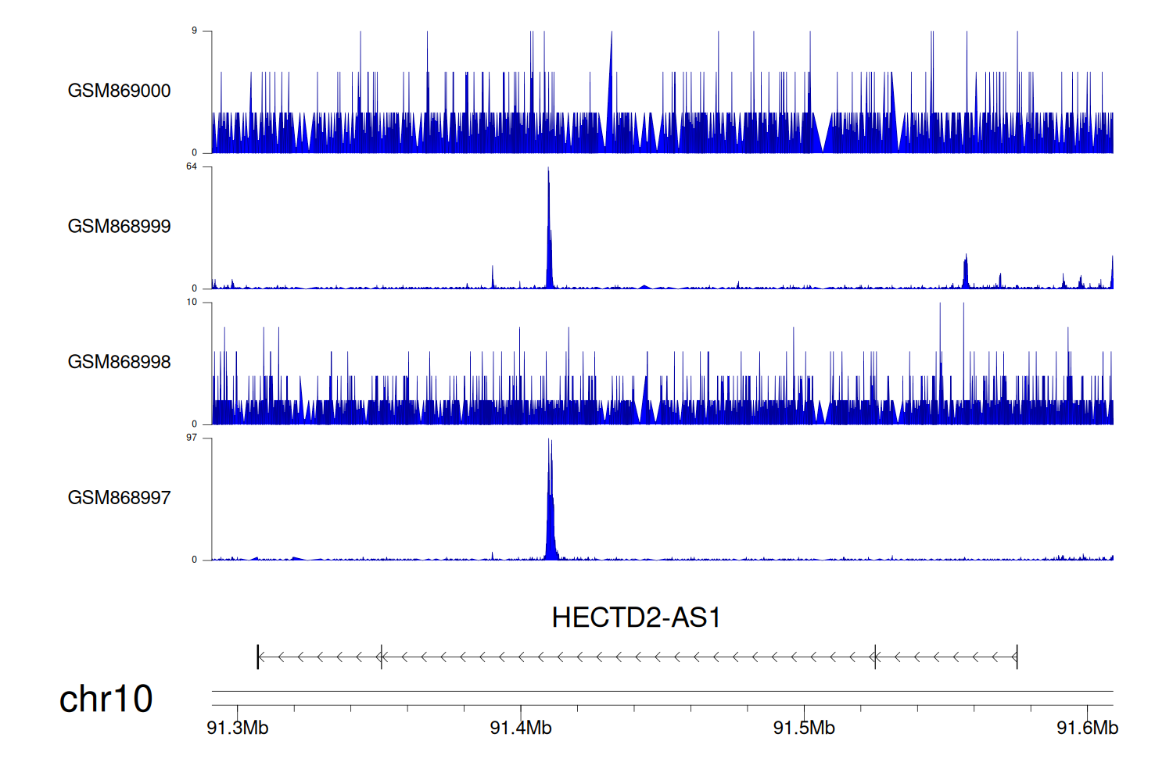Click the chr10 chromosome label
Screen dimensions: 1173x766
(x=106, y=699)
